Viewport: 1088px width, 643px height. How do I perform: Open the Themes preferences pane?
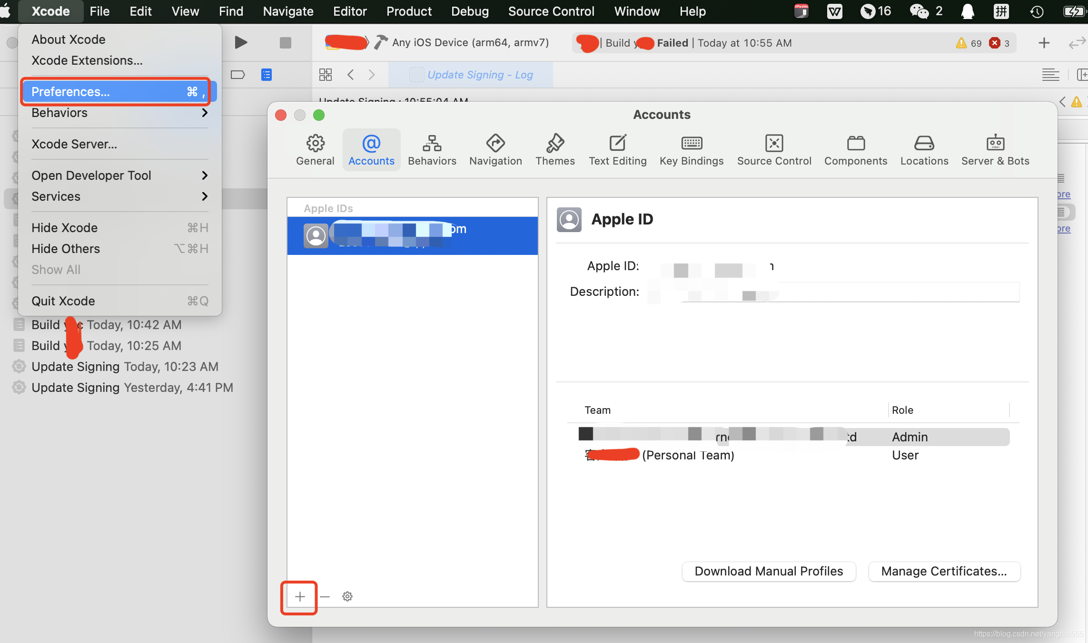pos(555,149)
